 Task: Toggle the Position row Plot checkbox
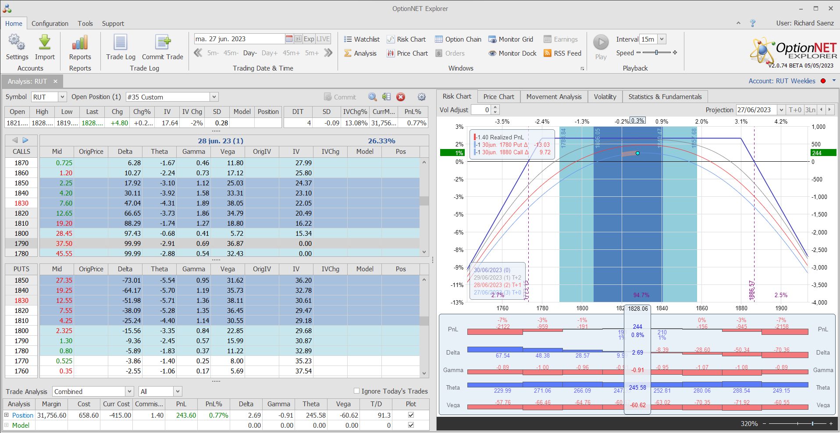click(x=411, y=415)
